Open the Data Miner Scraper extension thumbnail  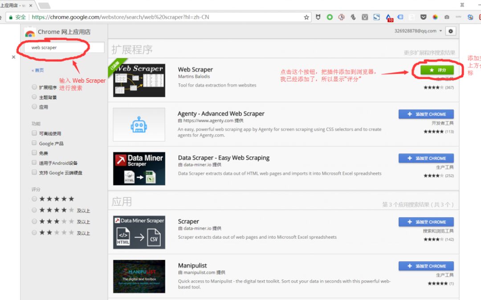point(139,169)
